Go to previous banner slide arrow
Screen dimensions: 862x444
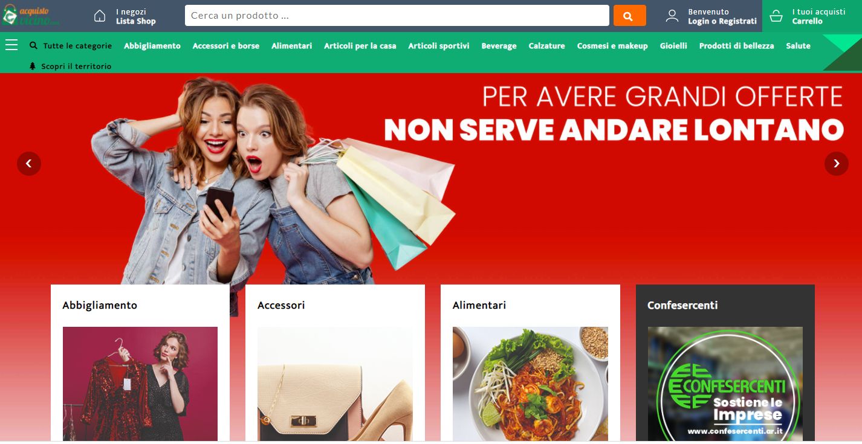click(x=29, y=163)
